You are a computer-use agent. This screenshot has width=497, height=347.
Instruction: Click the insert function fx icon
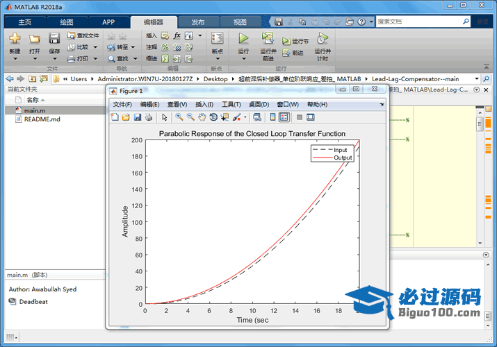(x=177, y=35)
